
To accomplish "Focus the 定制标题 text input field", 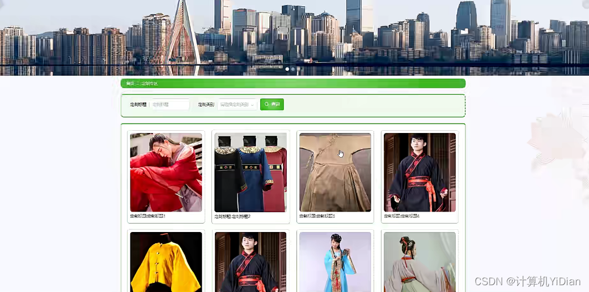I will [171, 105].
